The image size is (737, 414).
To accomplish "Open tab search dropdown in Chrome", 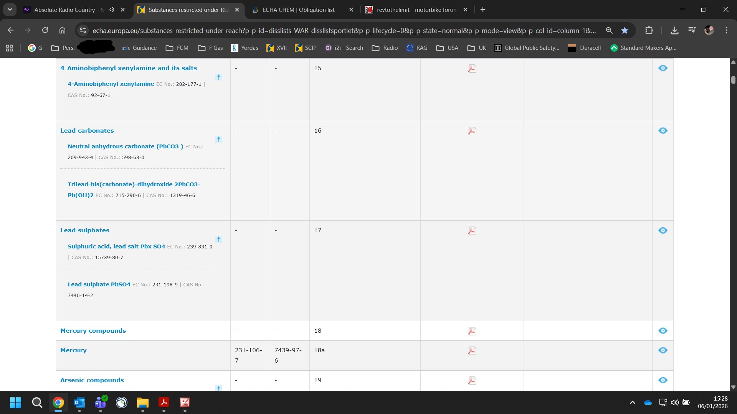I will pyautogui.click(x=10, y=10).
